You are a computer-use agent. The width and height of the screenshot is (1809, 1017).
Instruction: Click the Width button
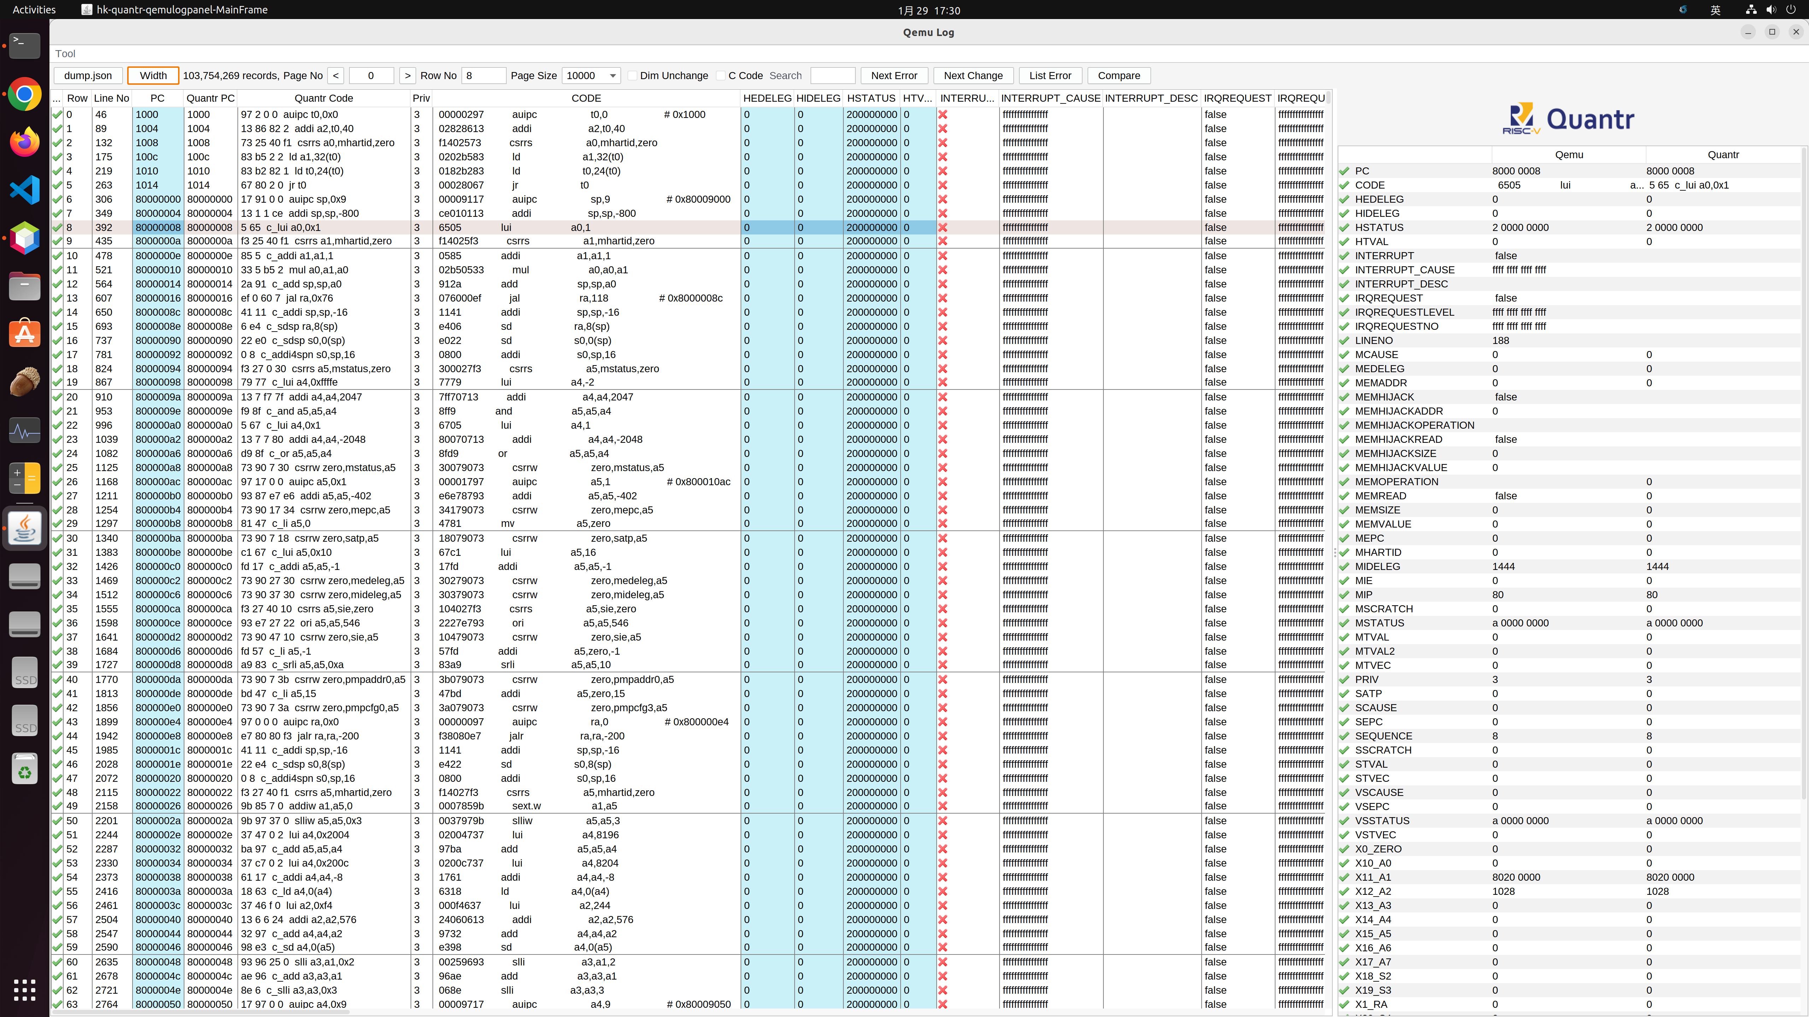(153, 76)
